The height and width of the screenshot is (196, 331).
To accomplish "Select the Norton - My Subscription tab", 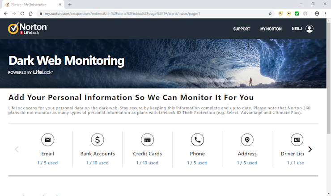I will [x=33, y=4].
